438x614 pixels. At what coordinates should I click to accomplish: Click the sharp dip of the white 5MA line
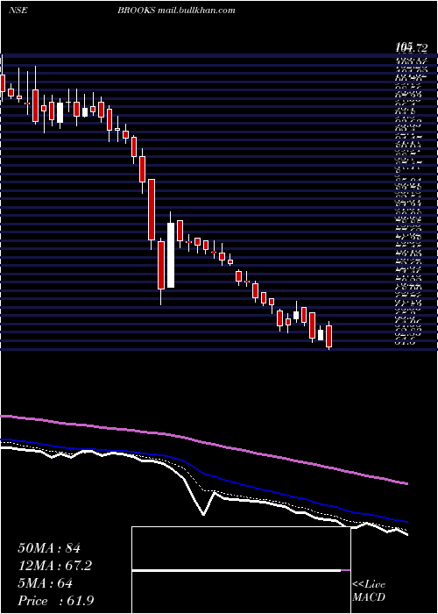pos(203,514)
